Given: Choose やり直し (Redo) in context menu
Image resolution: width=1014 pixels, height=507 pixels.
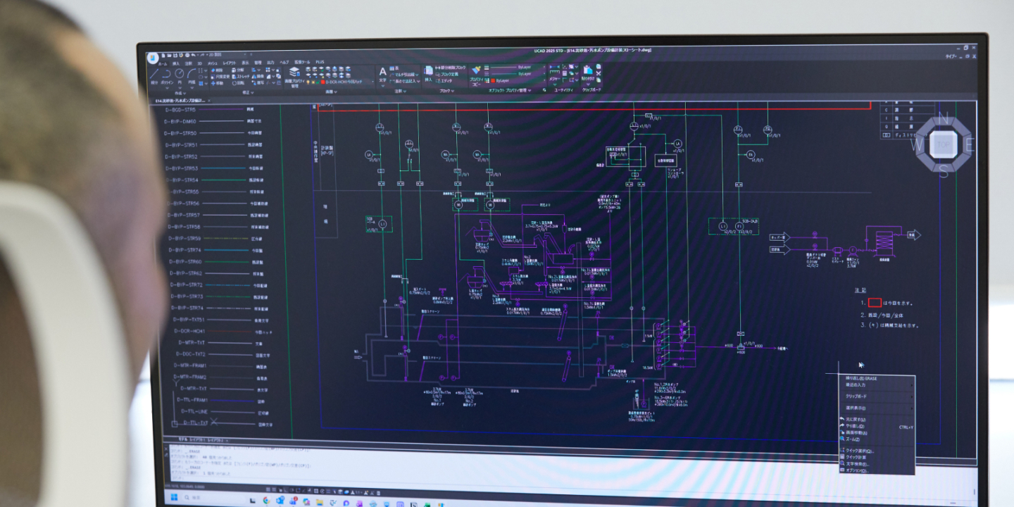Looking at the screenshot, I should 877,426.
